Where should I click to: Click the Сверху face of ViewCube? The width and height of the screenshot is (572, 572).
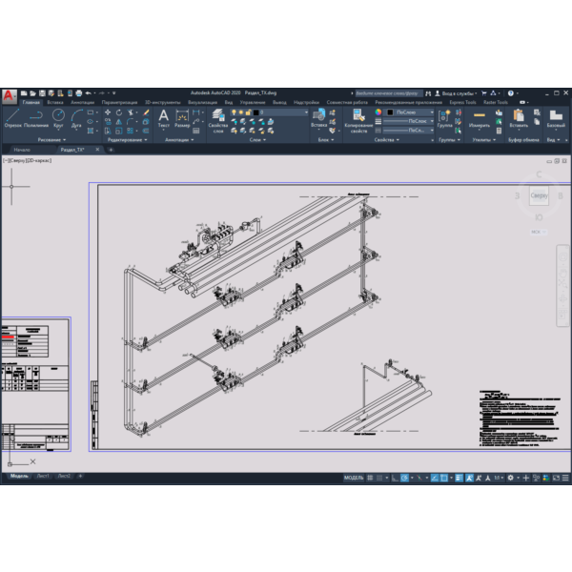[539, 195]
